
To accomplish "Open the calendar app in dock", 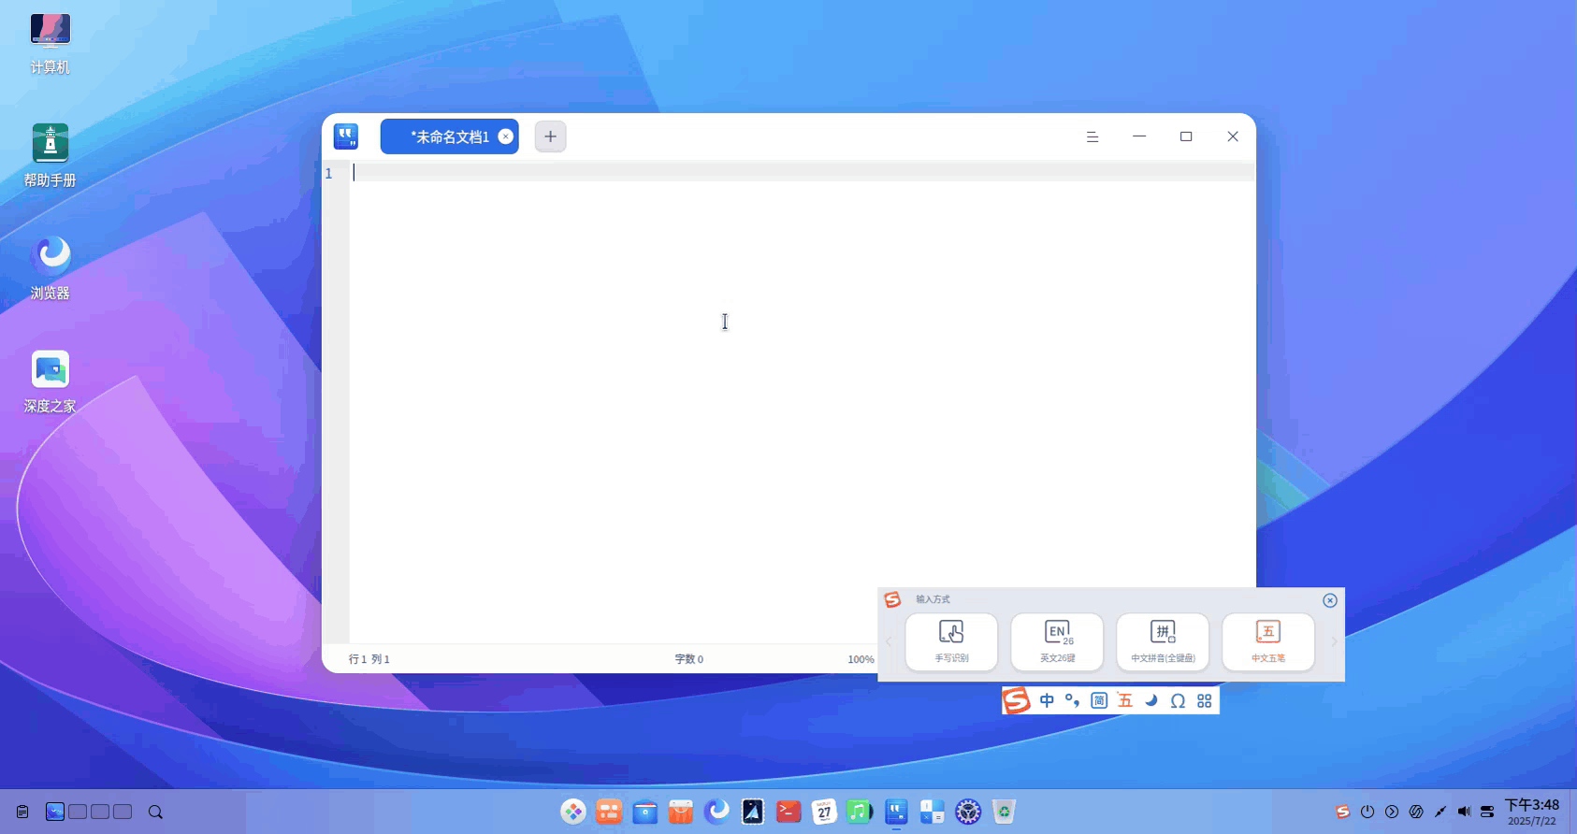I will click(824, 812).
